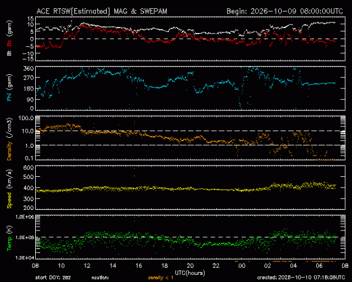Screen dimensions: 352x282
Task: Click the green Temp (K) axis label
Action: point(9,239)
